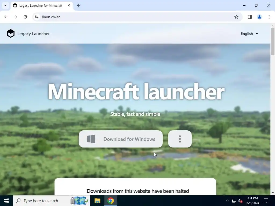Open network status tray icon

pyautogui.click(x=234, y=201)
